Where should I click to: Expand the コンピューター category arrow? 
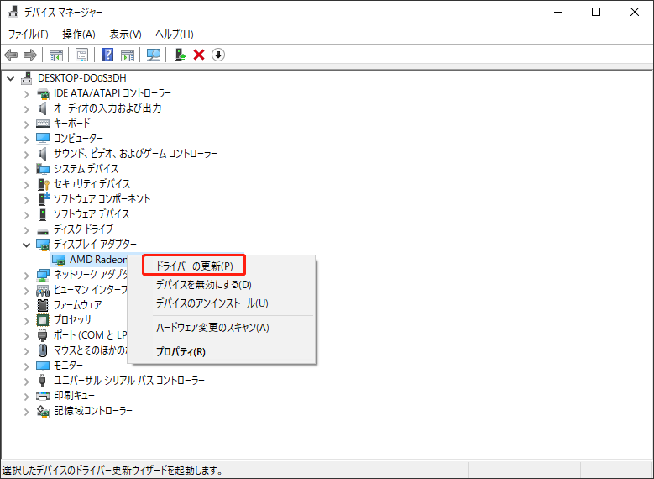click(27, 139)
